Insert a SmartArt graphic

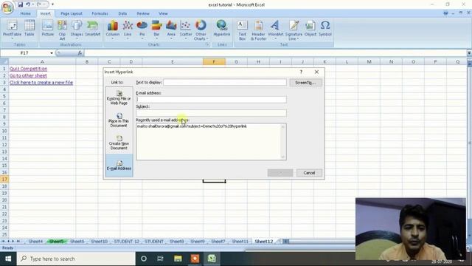pos(92,29)
